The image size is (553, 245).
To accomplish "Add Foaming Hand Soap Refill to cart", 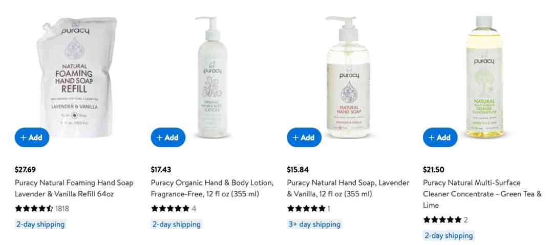I will (32, 138).
